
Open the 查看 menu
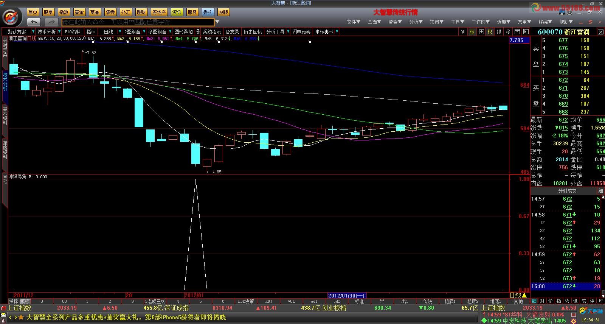coord(395,22)
